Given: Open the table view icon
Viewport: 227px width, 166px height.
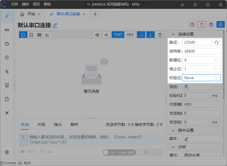Looking at the screenshot, I should [x=39, y=35].
